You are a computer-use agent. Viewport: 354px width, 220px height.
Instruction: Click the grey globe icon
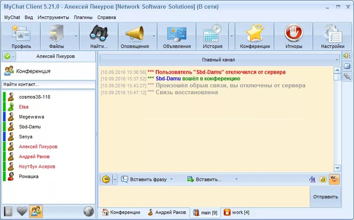pyautogui.click(x=88, y=211)
